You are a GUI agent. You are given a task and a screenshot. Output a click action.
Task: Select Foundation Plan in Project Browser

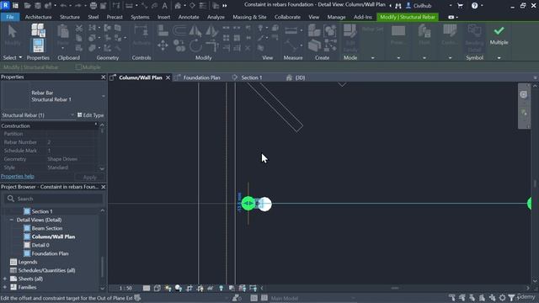tap(50, 253)
